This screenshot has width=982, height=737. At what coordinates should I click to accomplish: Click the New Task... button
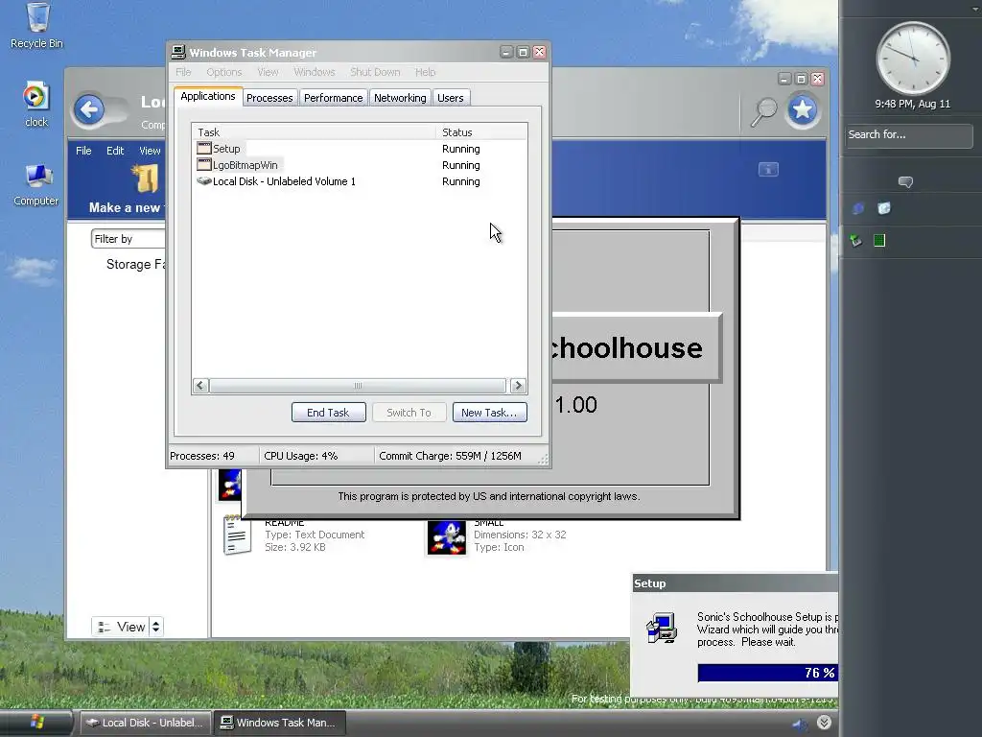489,413
